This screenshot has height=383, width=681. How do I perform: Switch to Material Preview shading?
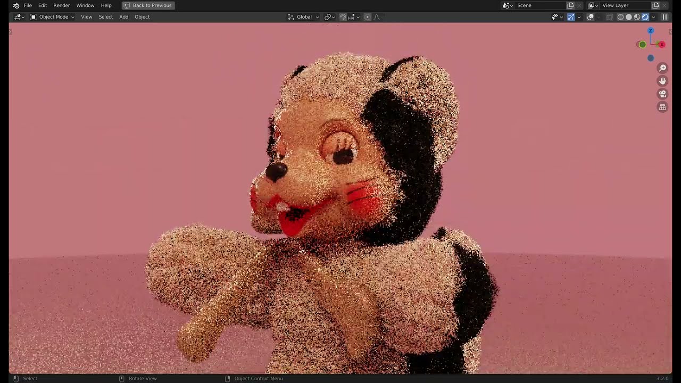tap(637, 17)
